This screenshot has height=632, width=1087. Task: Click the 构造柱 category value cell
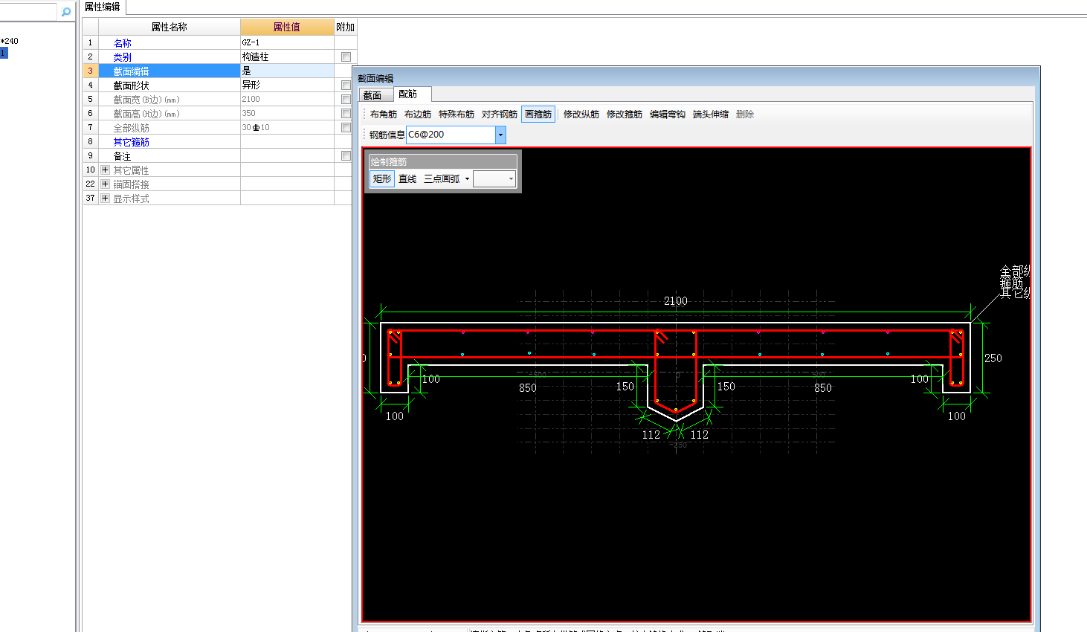(x=287, y=57)
